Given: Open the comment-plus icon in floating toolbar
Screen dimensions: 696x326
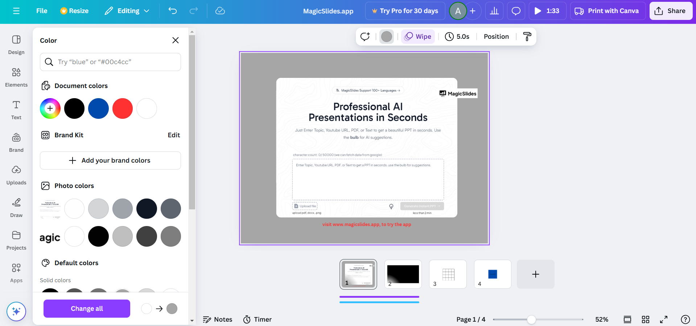Looking at the screenshot, I should point(365,37).
